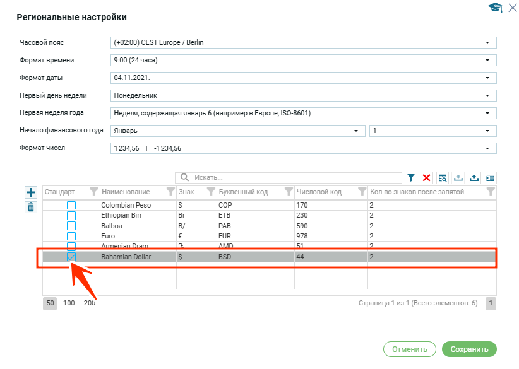Set page size to 100 items
Viewport: 519px width, 369px height.
(69, 303)
